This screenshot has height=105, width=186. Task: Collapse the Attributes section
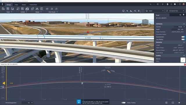(184, 24)
